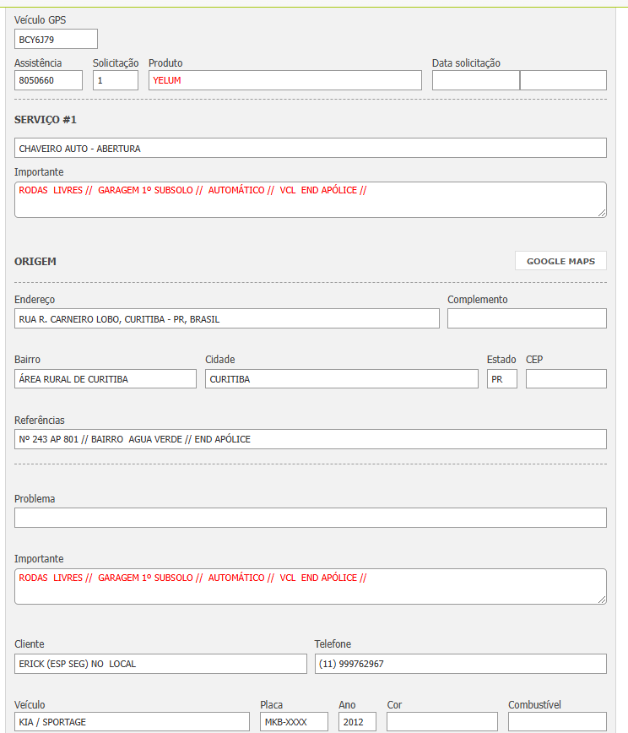The height and width of the screenshot is (733, 628).
Task: Focus the Estado field with PR
Action: click(501, 379)
